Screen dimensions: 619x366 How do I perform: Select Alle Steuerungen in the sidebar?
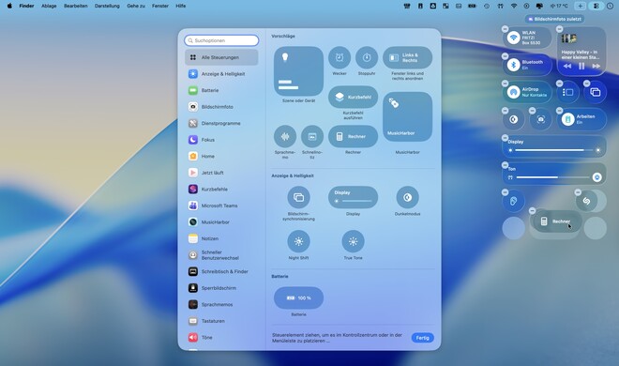(221, 57)
